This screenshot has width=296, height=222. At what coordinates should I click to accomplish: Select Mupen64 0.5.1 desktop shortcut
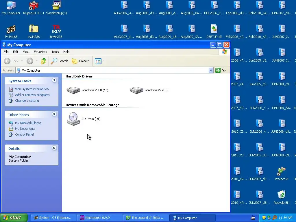(x=34, y=8)
